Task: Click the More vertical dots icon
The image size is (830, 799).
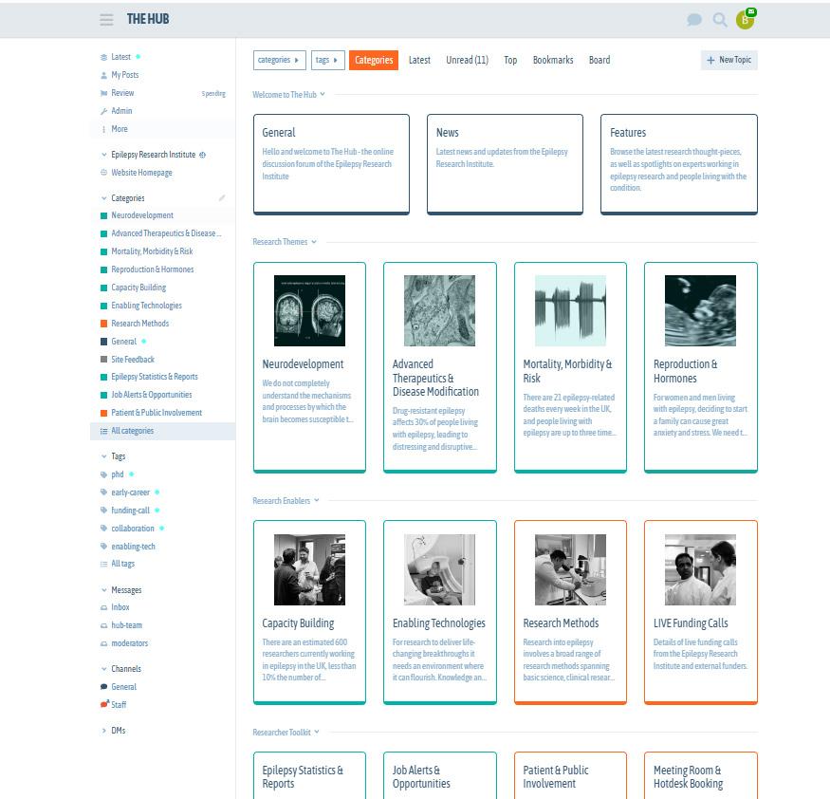Action: [103, 129]
